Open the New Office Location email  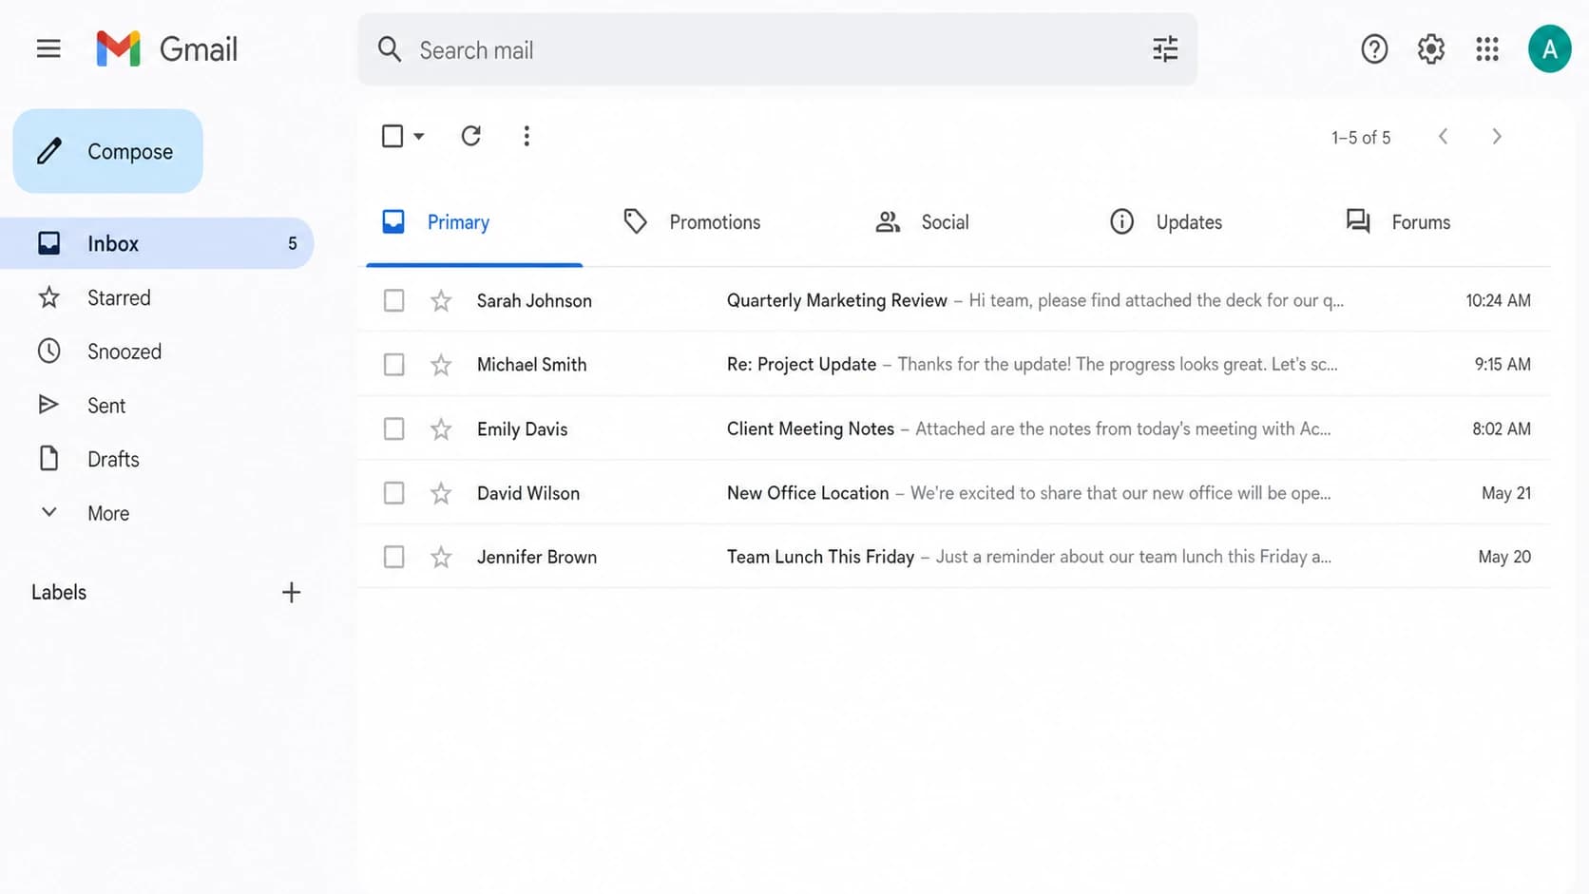[x=954, y=493]
